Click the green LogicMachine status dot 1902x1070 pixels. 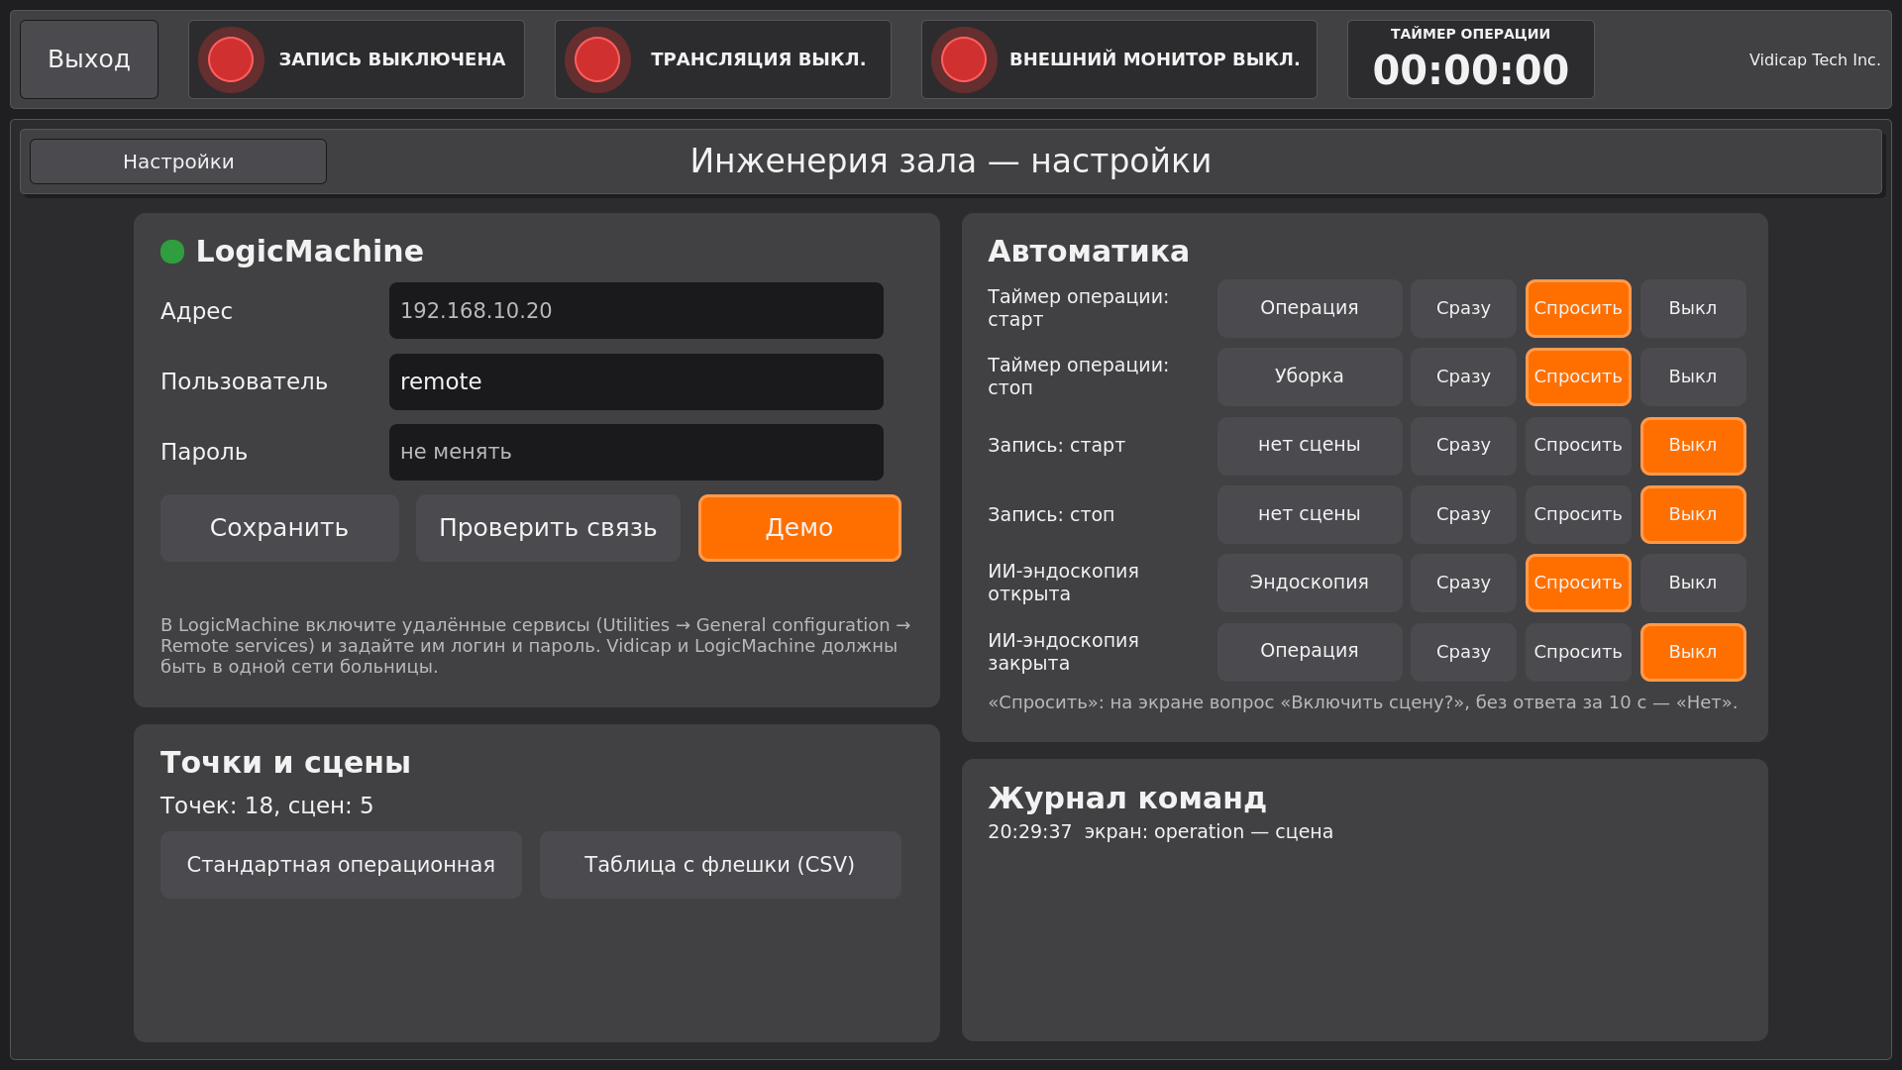click(x=172, y=252)
